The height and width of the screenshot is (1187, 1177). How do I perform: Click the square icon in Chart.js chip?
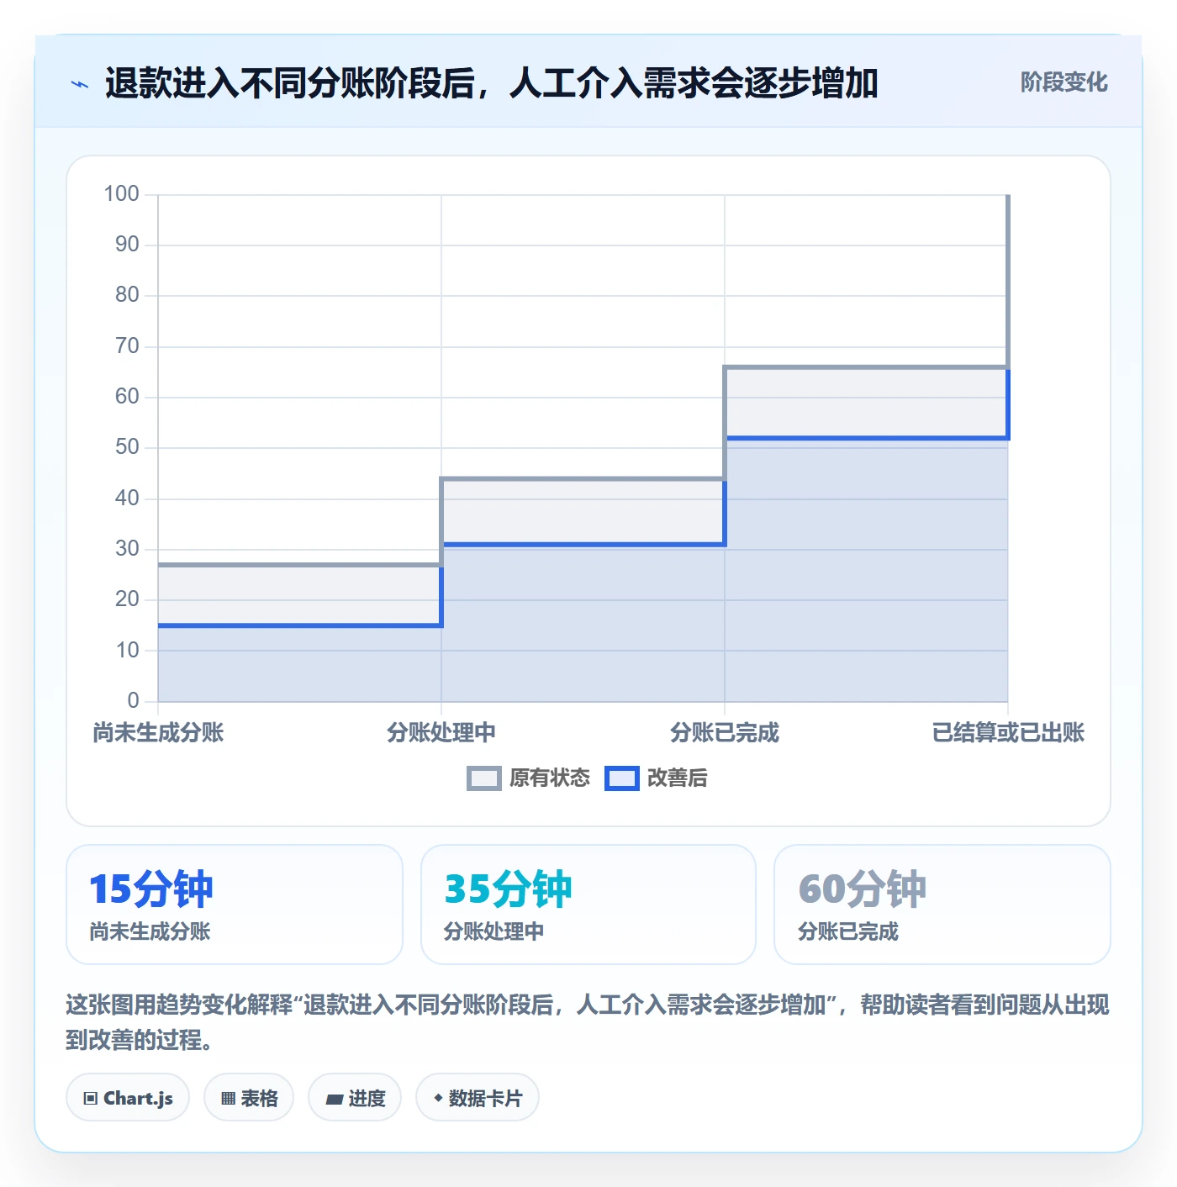click(91, 1099)
